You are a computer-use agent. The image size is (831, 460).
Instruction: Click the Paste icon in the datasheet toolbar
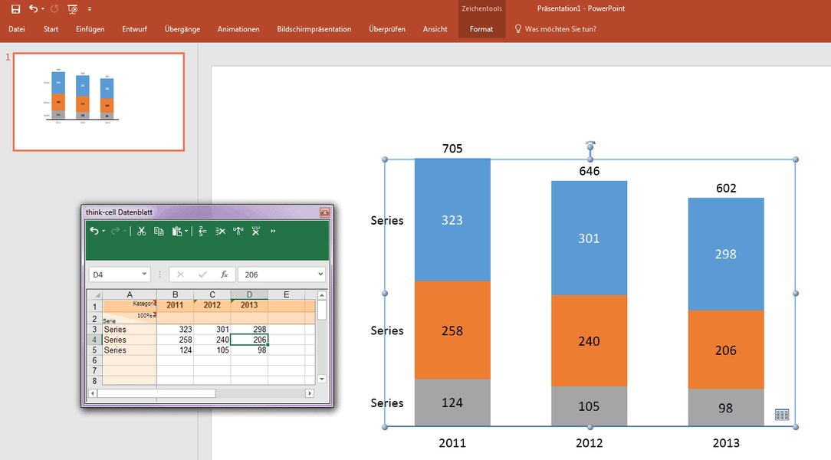tap(178, 232)
